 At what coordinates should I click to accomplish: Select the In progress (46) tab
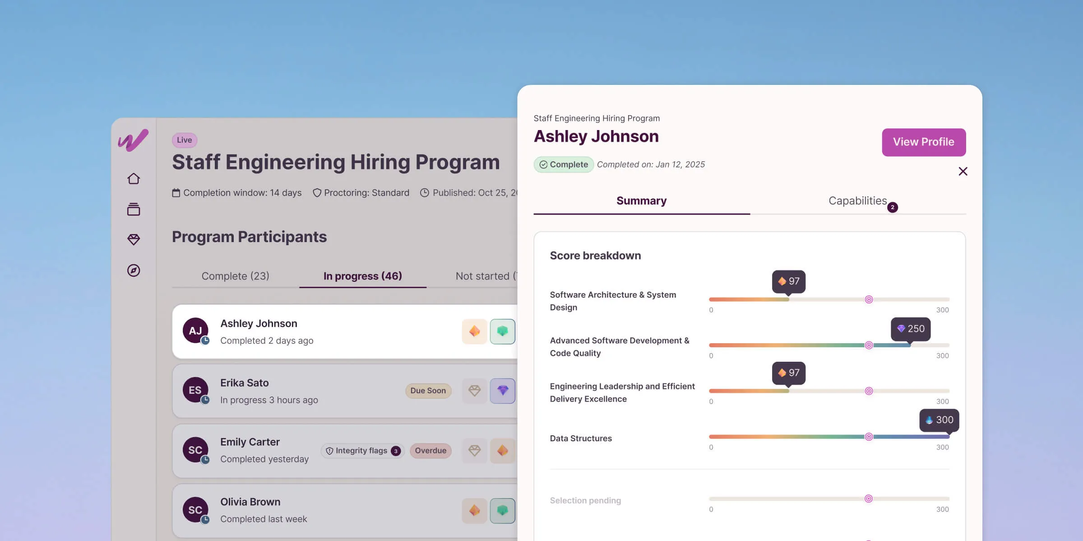click(363, 276)
